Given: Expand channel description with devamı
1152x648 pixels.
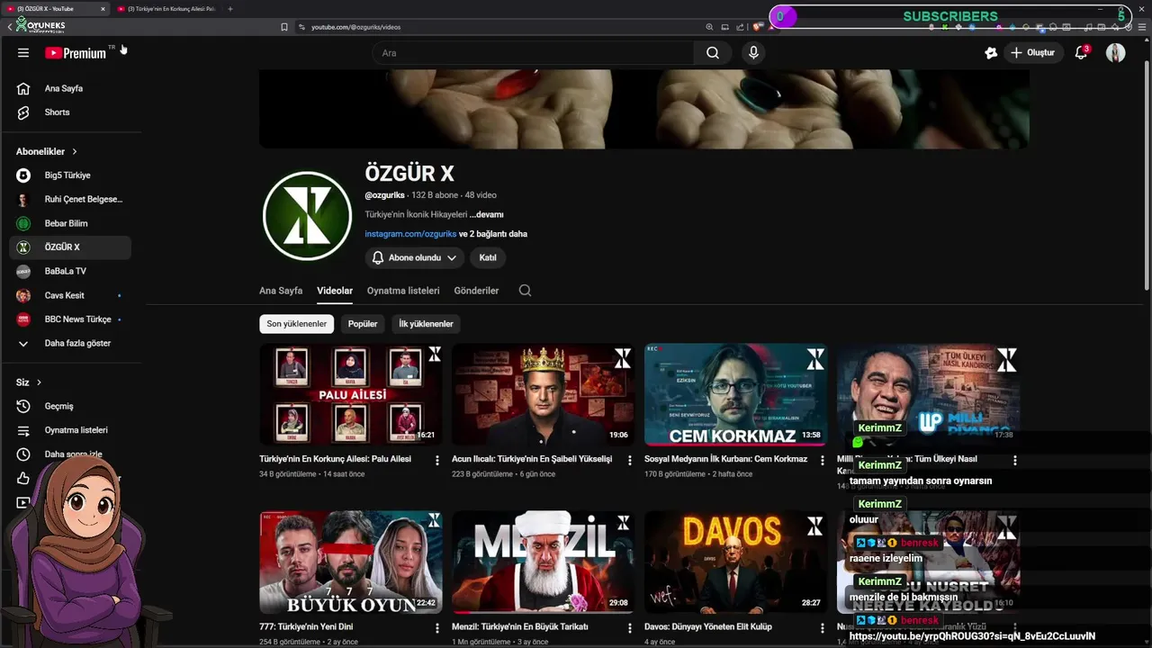Looking at the screenshot, I should click(x=487, y=214).
